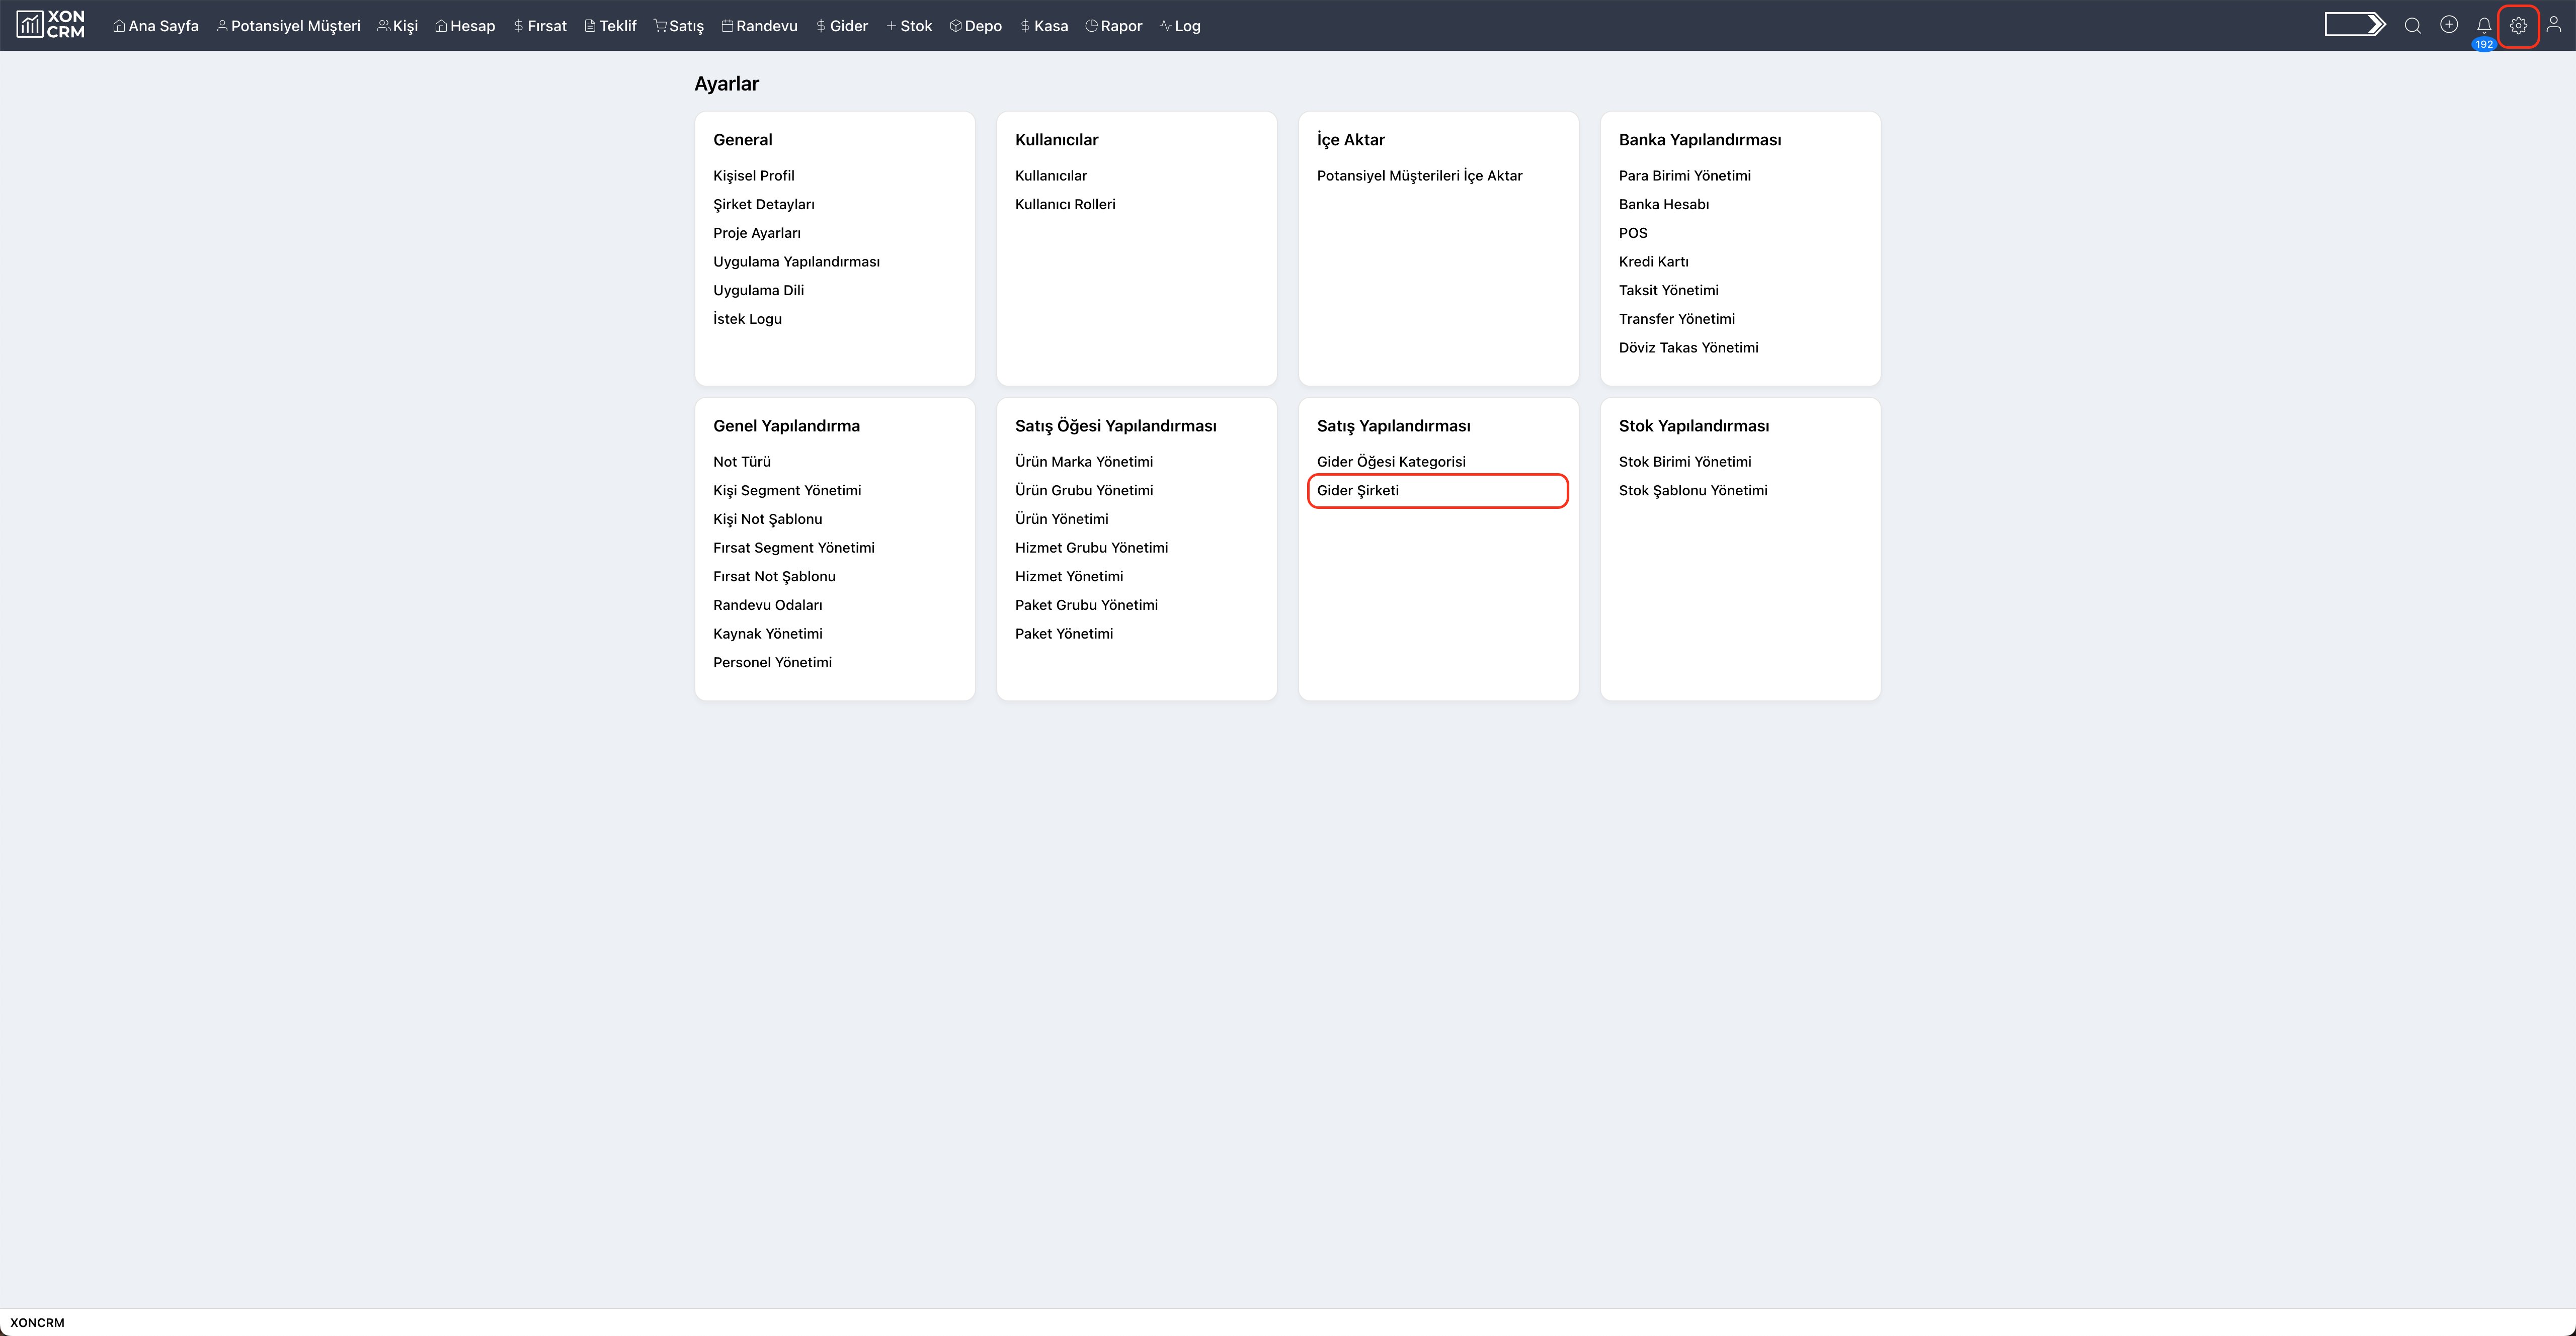Open the Log menu
The image size is (2576, 1336).
coord(1181,26)
